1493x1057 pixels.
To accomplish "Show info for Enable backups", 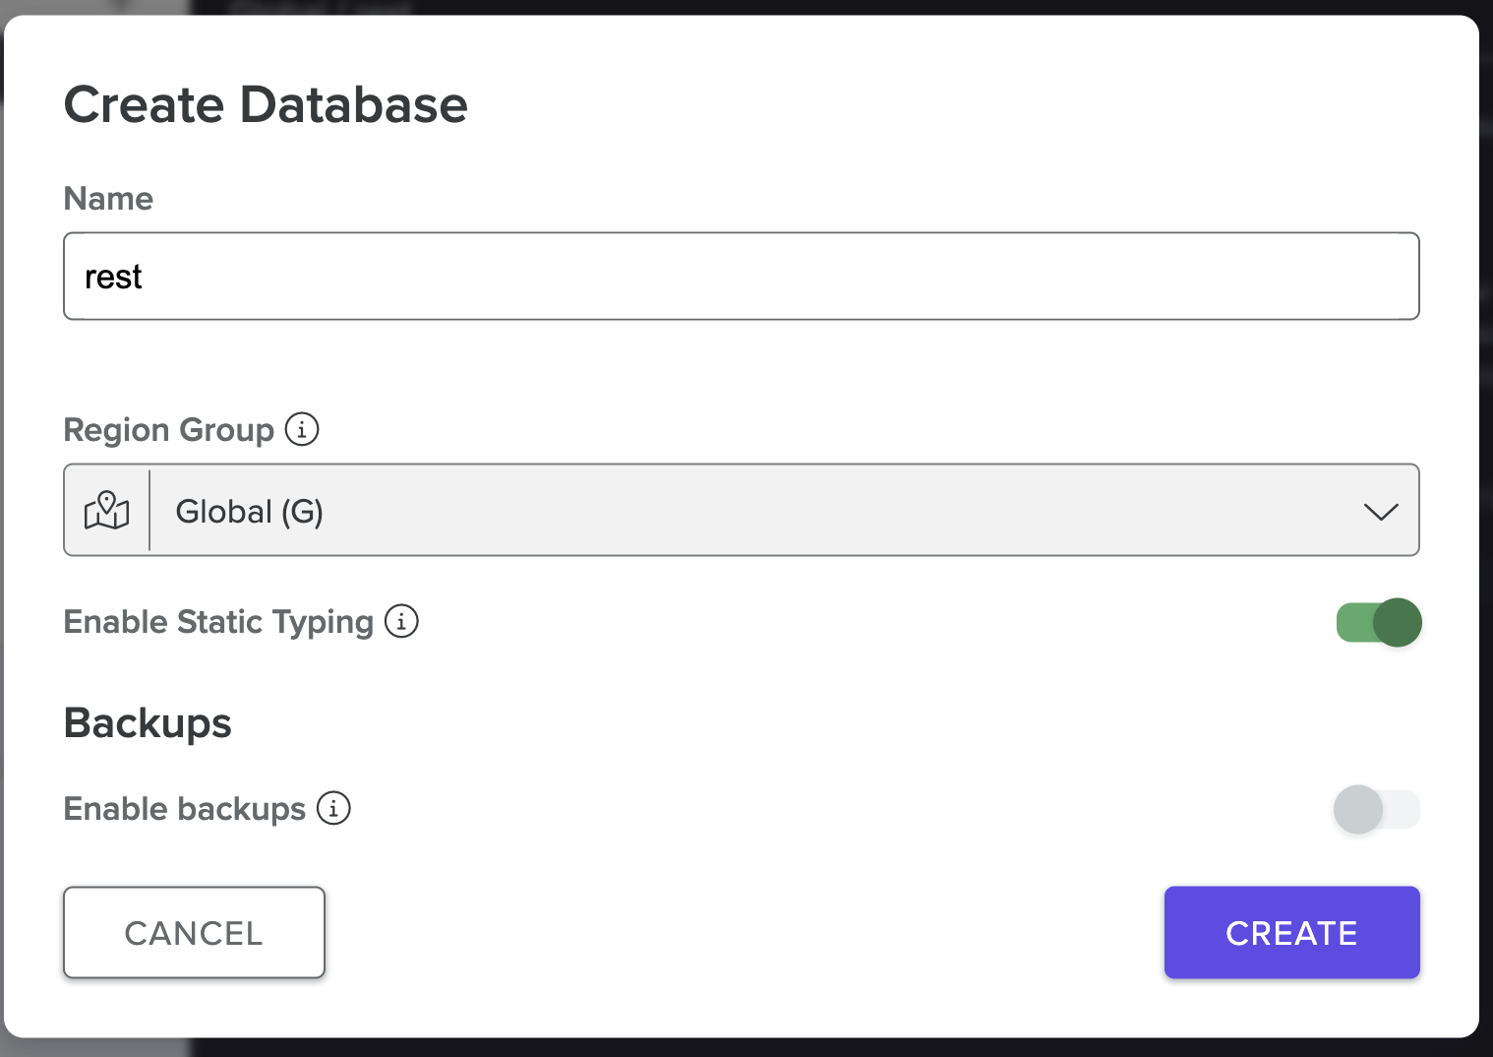I will click(333, 808).
